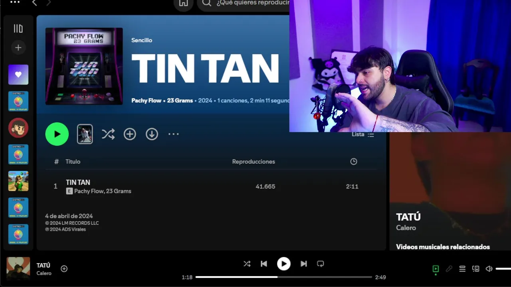The image size is (511, 287).
Task: Open the 23 Grams artist link
Action: pyautogui.click(x=180, y=100)
